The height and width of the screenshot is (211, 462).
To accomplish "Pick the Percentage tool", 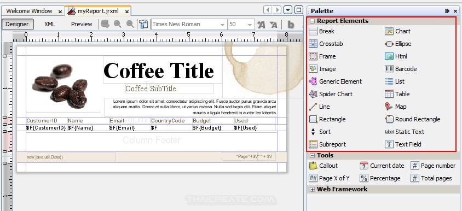I will click(380, 178).
